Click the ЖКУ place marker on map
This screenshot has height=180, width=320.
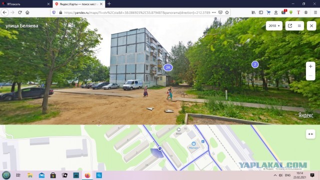[179, 129]
